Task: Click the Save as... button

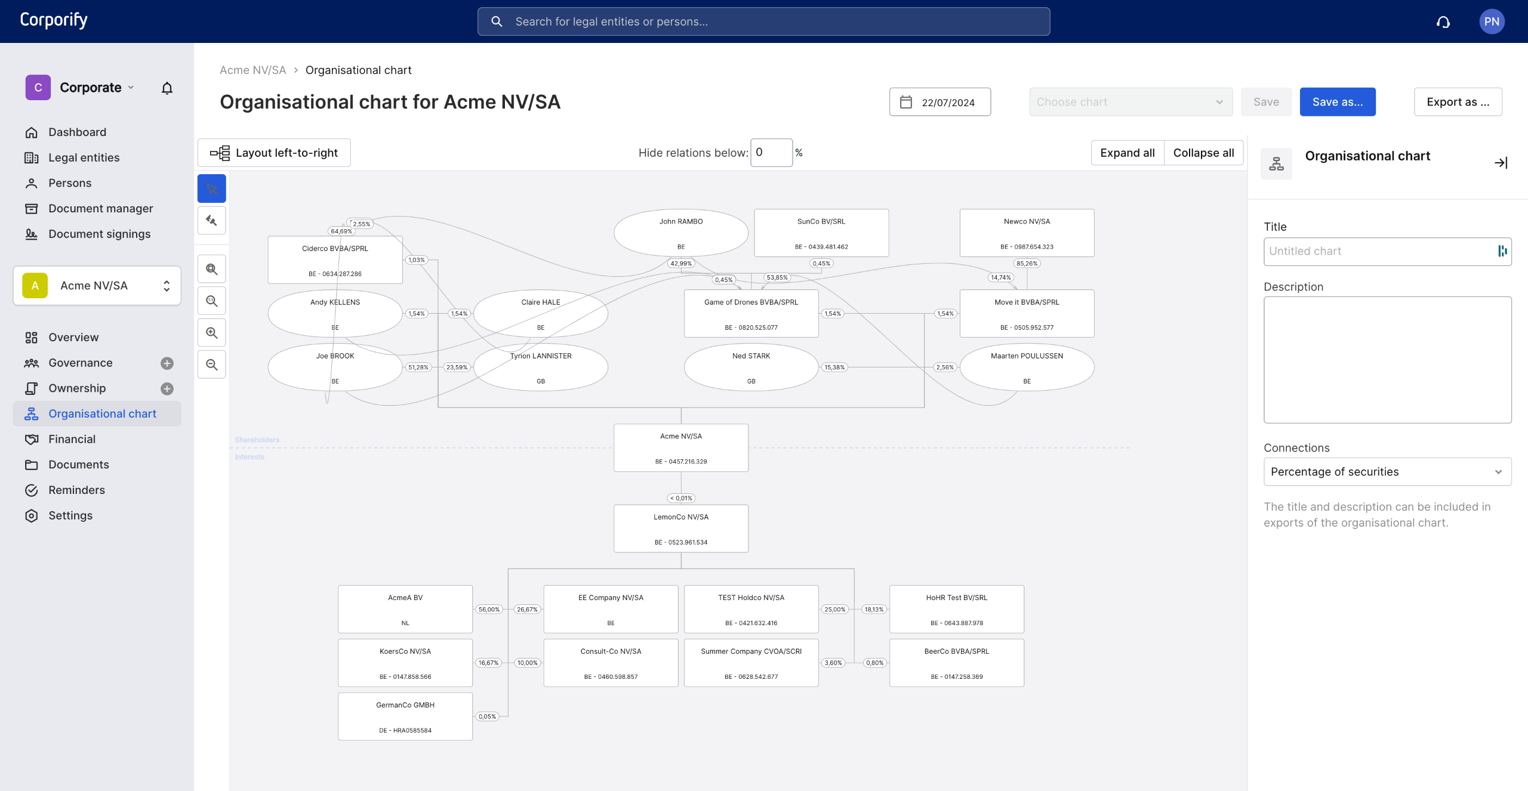Action: point(1337,102)
